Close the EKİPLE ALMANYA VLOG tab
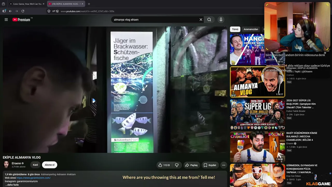Screen dimensions: 332x187 point(82,4)
